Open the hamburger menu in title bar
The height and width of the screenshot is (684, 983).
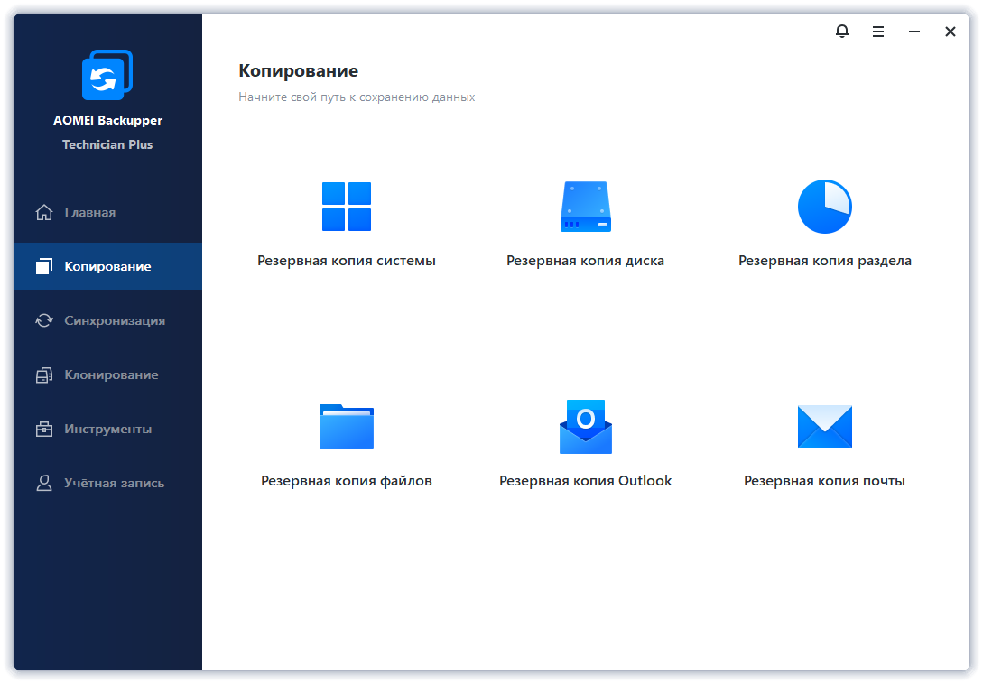pos(878,32)
